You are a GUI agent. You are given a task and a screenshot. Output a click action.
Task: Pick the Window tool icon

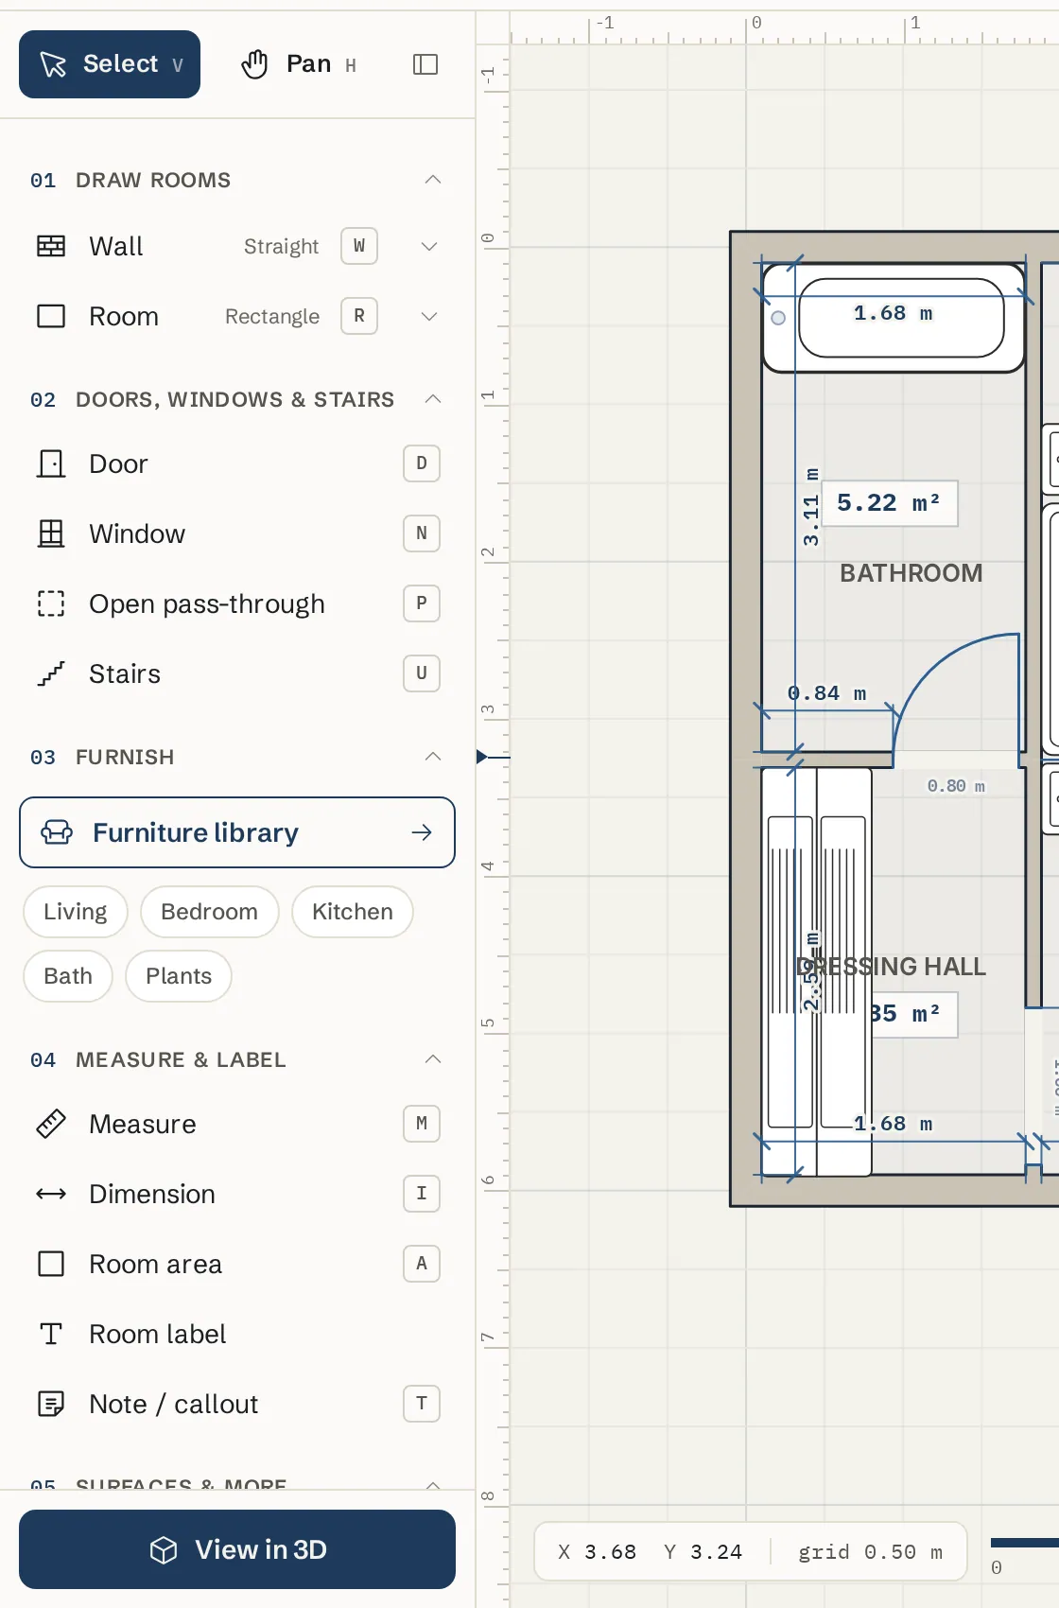[x=51, y=533]
